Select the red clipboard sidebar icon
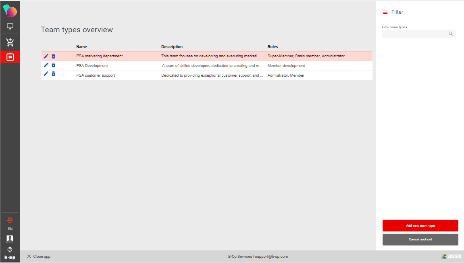Image resolution: width=464 pixels, height=263 pixels. point(10,57)
